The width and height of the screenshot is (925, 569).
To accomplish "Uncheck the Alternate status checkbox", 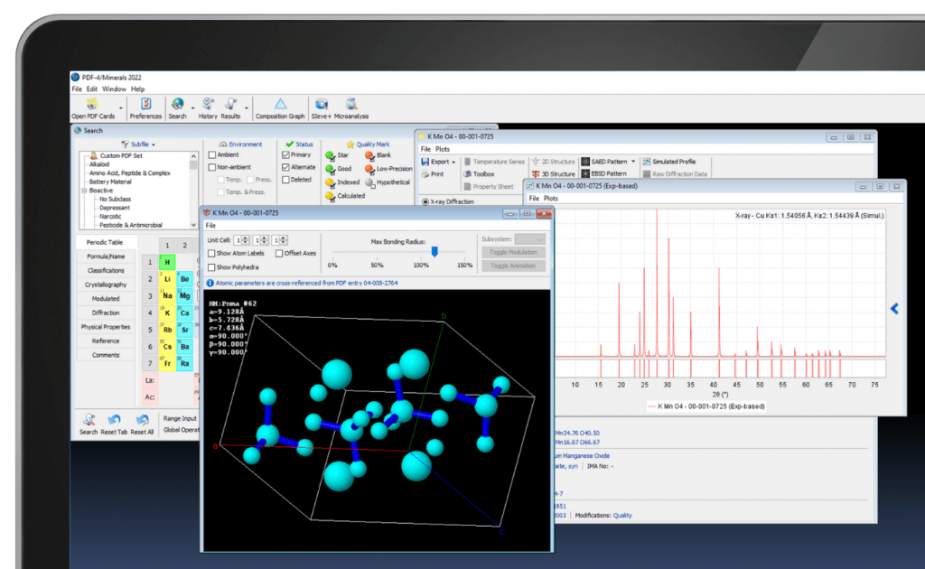I will click(285, 167).
